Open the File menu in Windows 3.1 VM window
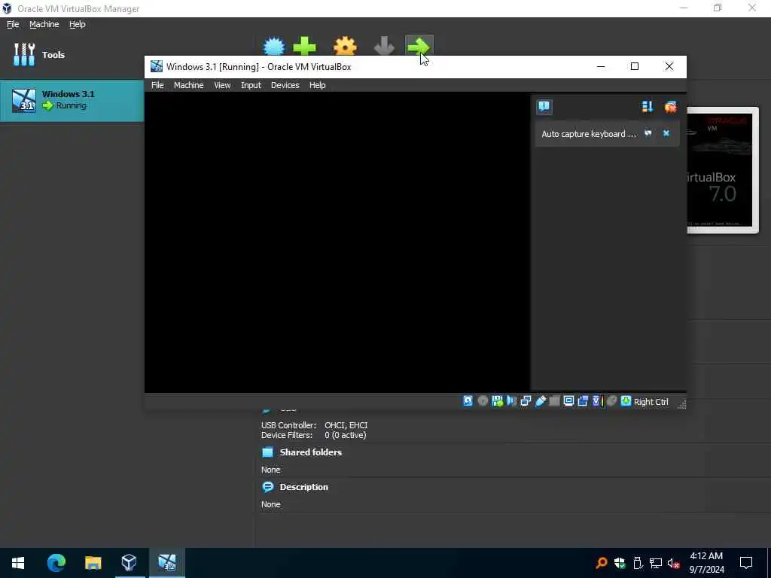This screenshot has height=578, width=771. pyautogui.click(x=157, y=85)
